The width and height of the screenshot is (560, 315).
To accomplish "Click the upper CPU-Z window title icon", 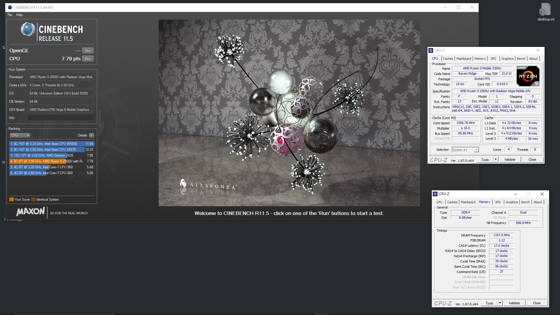I will [x=431, y=50].
